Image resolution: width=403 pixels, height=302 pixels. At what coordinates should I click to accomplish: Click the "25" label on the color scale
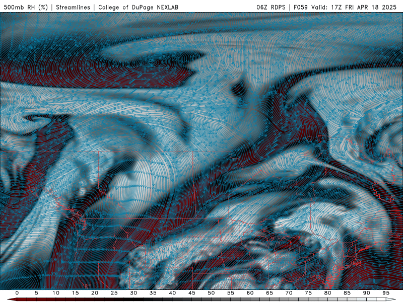[114, 293]
